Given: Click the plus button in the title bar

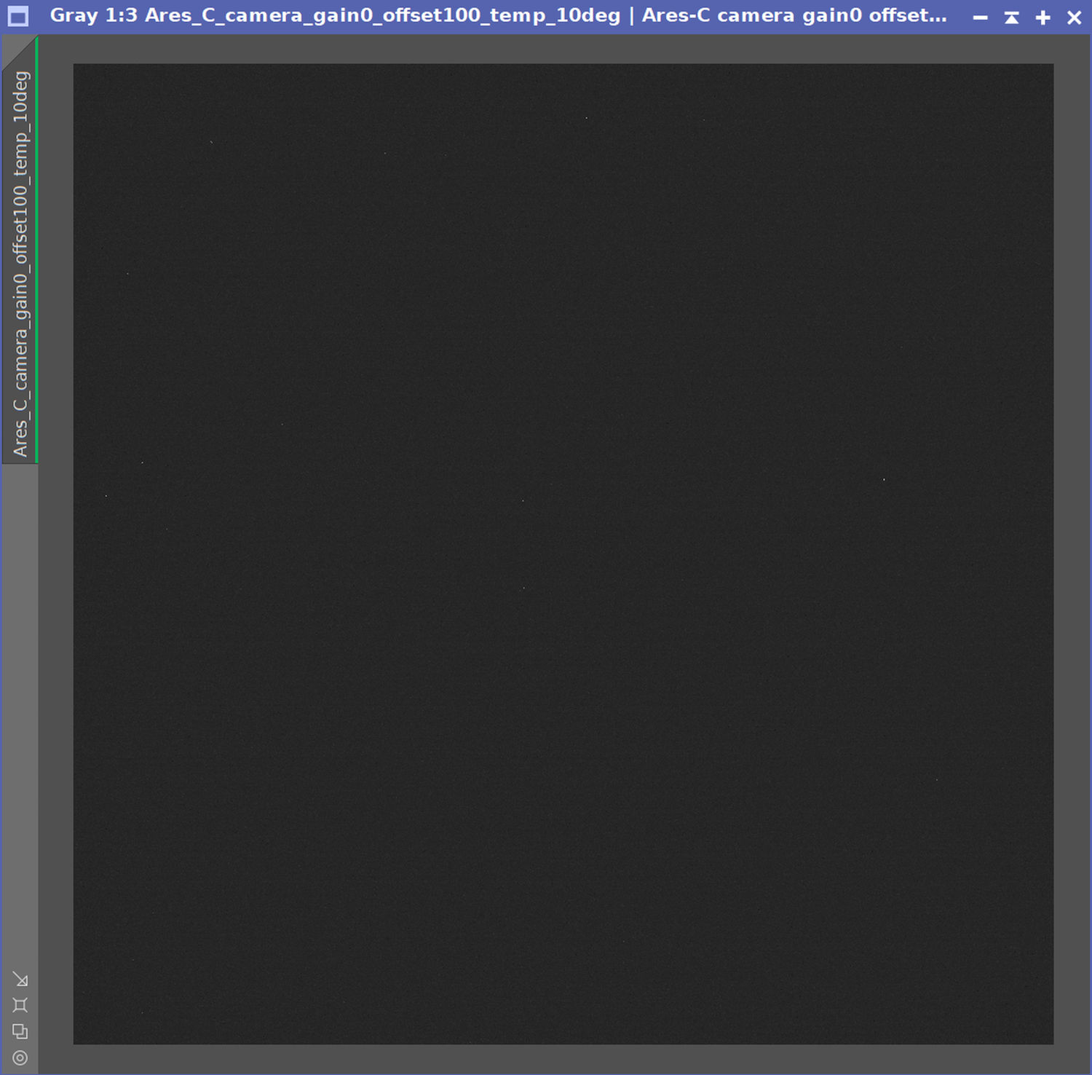Looking at the screenshot, I should [x=1042, y=17].
